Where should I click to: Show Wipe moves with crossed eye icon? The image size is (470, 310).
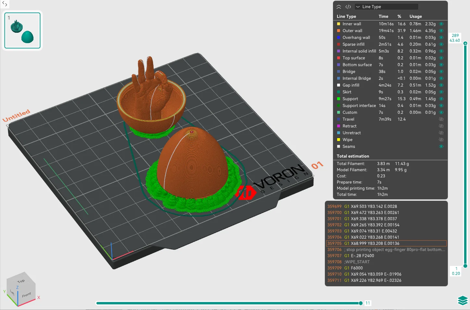coord(441,140)
